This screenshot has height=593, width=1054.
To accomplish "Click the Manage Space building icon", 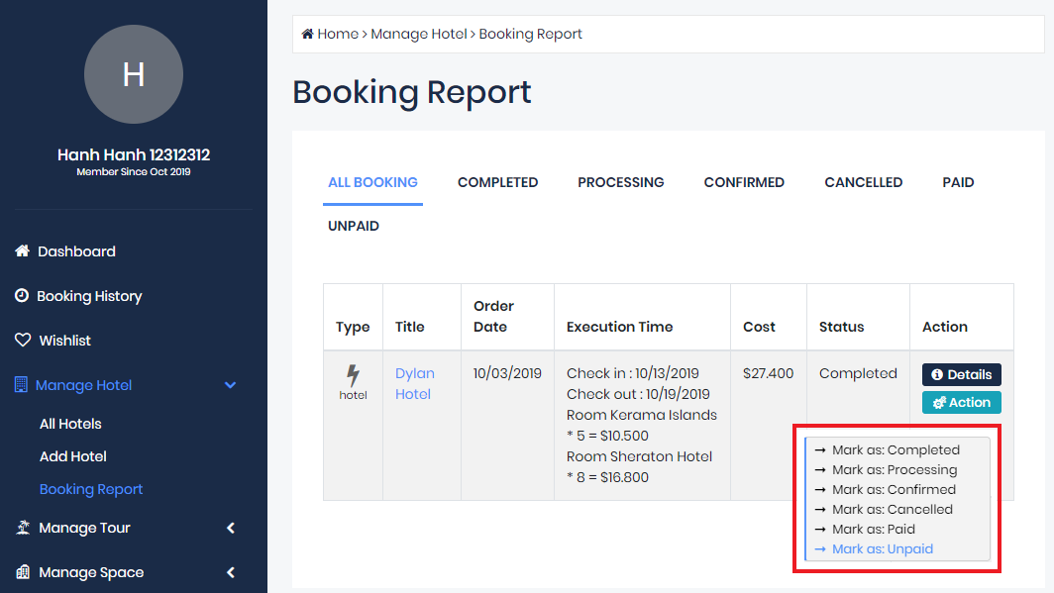I will [23, 572].
